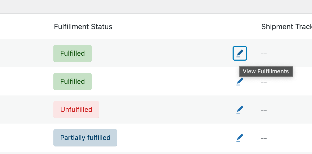
Task: Click shipment tracking dashes beside the Unfulfilled order
Action: (264, 110)
